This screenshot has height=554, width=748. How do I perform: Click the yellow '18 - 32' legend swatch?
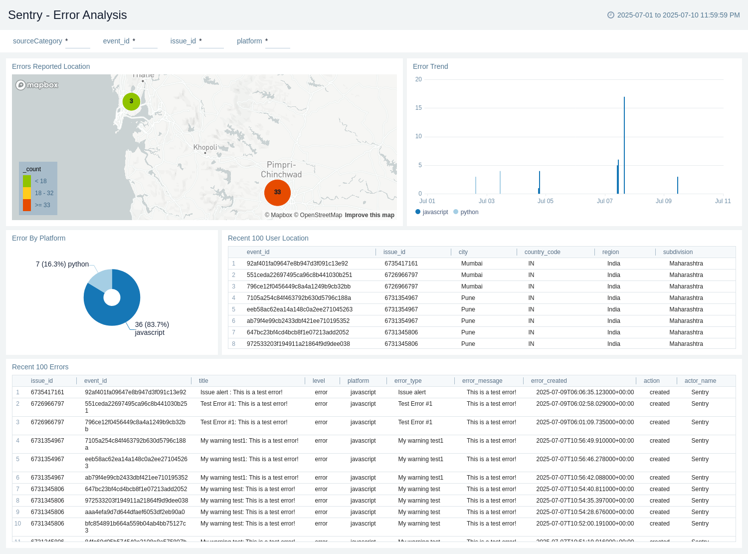tap(27, 193)
